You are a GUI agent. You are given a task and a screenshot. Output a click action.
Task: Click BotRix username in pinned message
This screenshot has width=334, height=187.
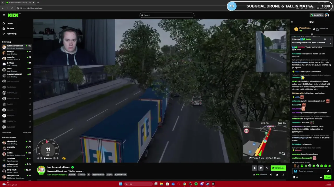click(x=308, y=39)
